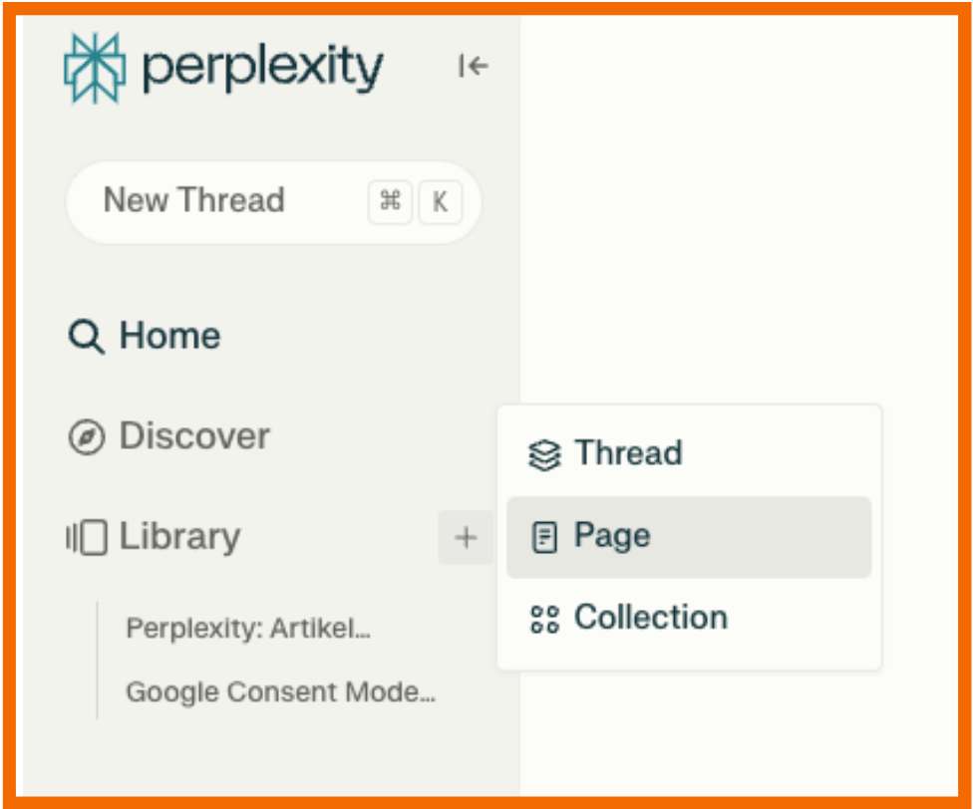Screen dimensions: 973x809
Task: Click the Collection four-circles icon
Action: coord(544,619)
